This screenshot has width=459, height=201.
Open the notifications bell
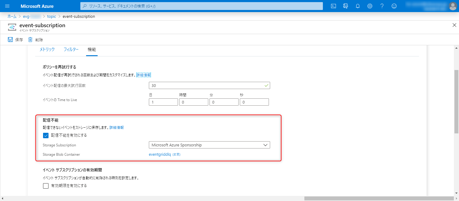pos(358,6)
